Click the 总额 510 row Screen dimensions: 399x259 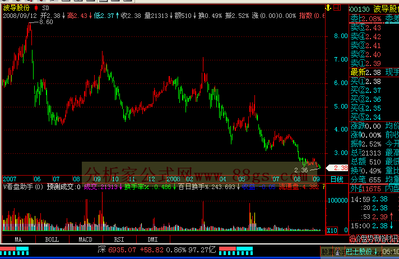coord(366,162)
